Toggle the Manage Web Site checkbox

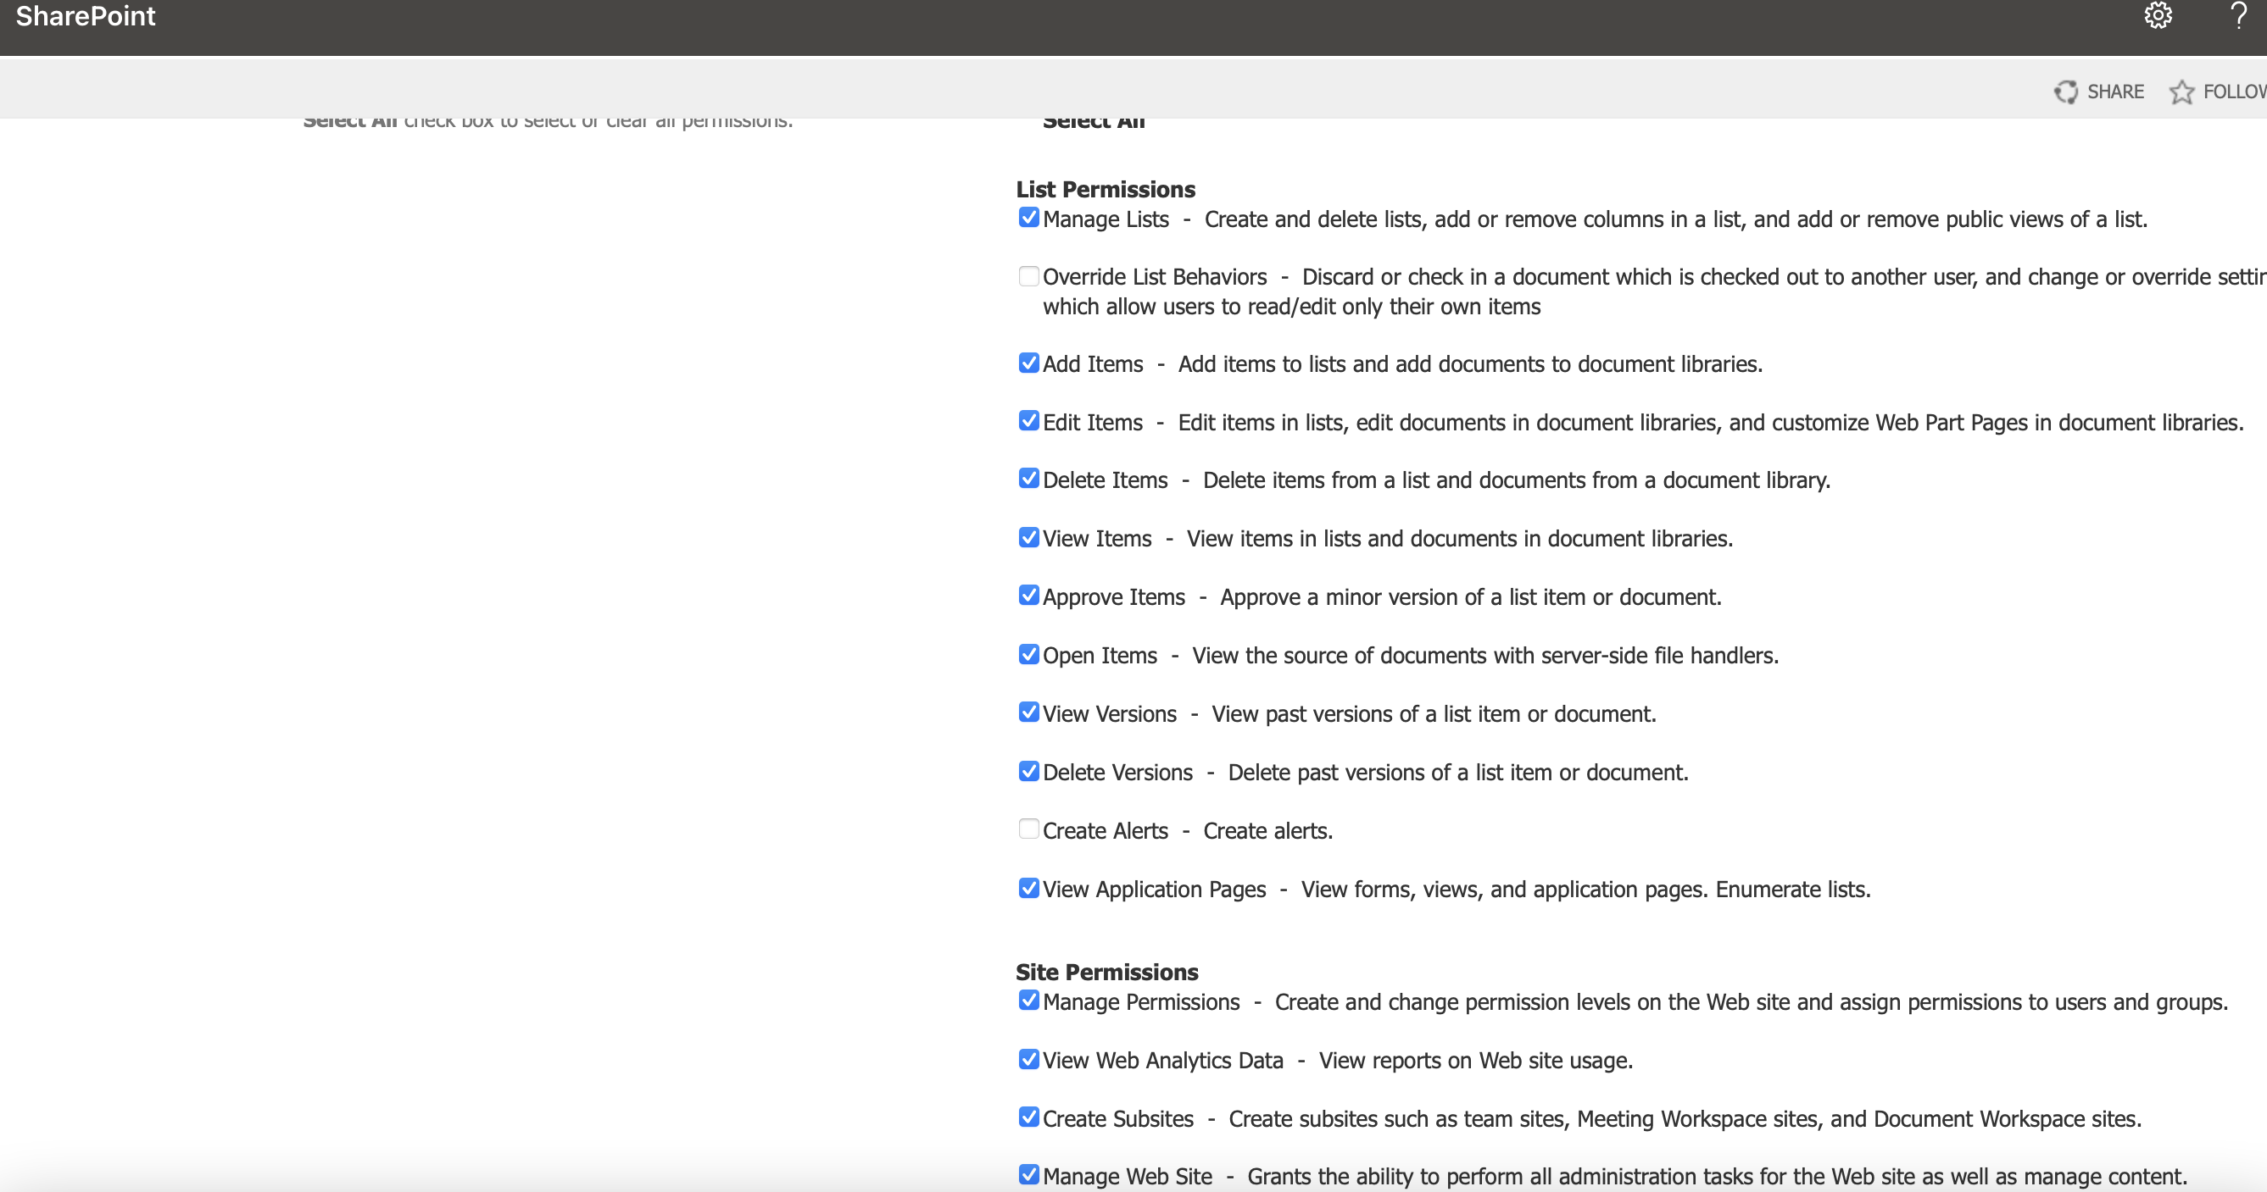click(1028, 1174)
